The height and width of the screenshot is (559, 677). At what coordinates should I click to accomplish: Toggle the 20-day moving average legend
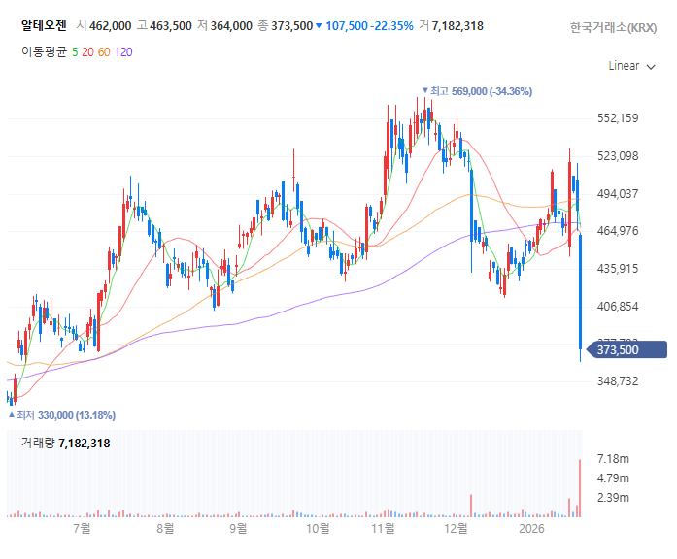[87, 52]
